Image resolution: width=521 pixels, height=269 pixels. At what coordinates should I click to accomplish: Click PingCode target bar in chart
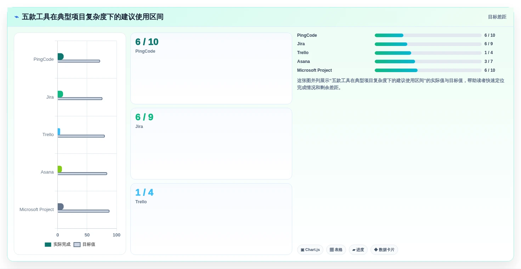coord(79,61)
